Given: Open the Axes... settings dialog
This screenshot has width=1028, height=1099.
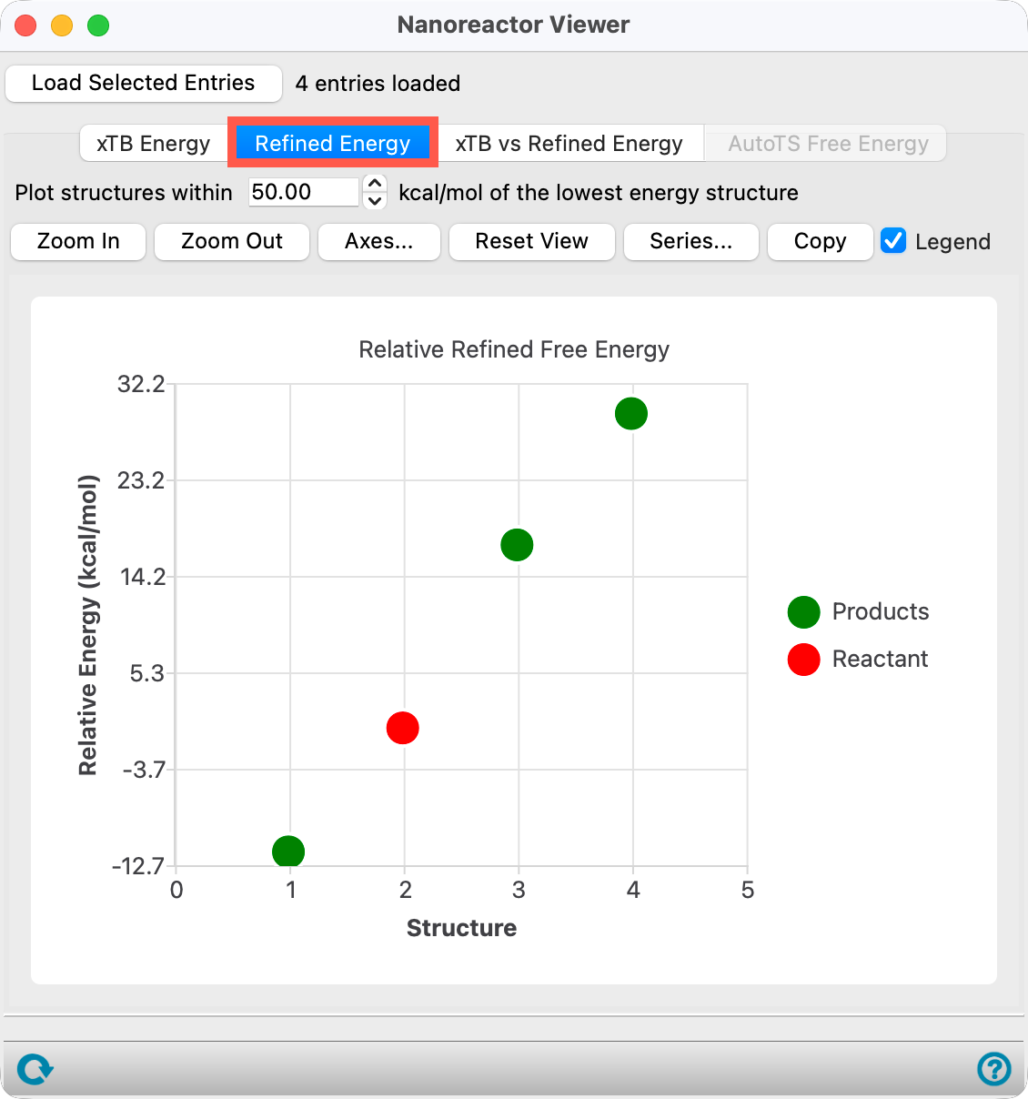Looking at the screenshot, I should click(x=379, y=242).
